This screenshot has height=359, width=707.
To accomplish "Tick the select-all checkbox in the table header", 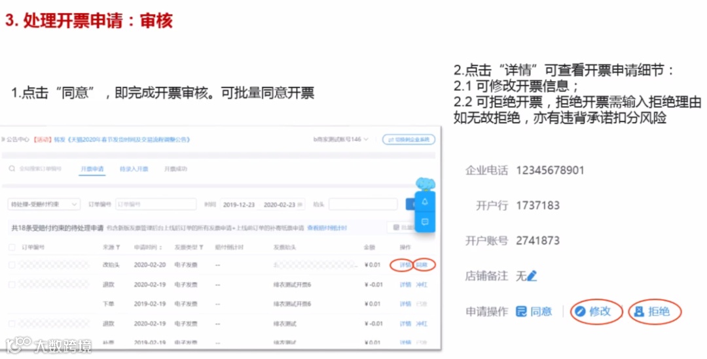I will (12, 247).
